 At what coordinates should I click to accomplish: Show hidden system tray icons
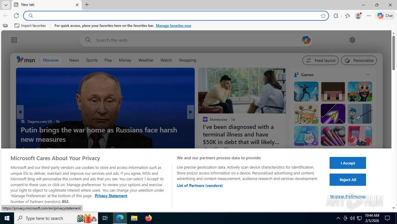point(338,218)
